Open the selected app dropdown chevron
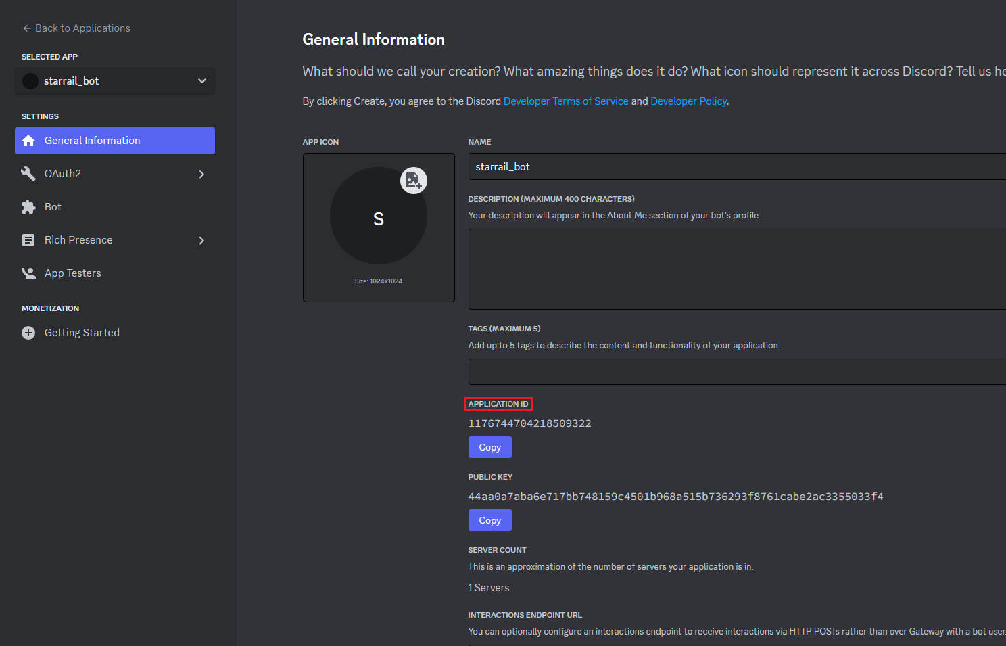The image size is (1006, 646). [x=201, y=81]
